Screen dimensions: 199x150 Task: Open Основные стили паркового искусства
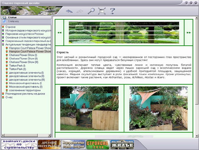point(28,37)
